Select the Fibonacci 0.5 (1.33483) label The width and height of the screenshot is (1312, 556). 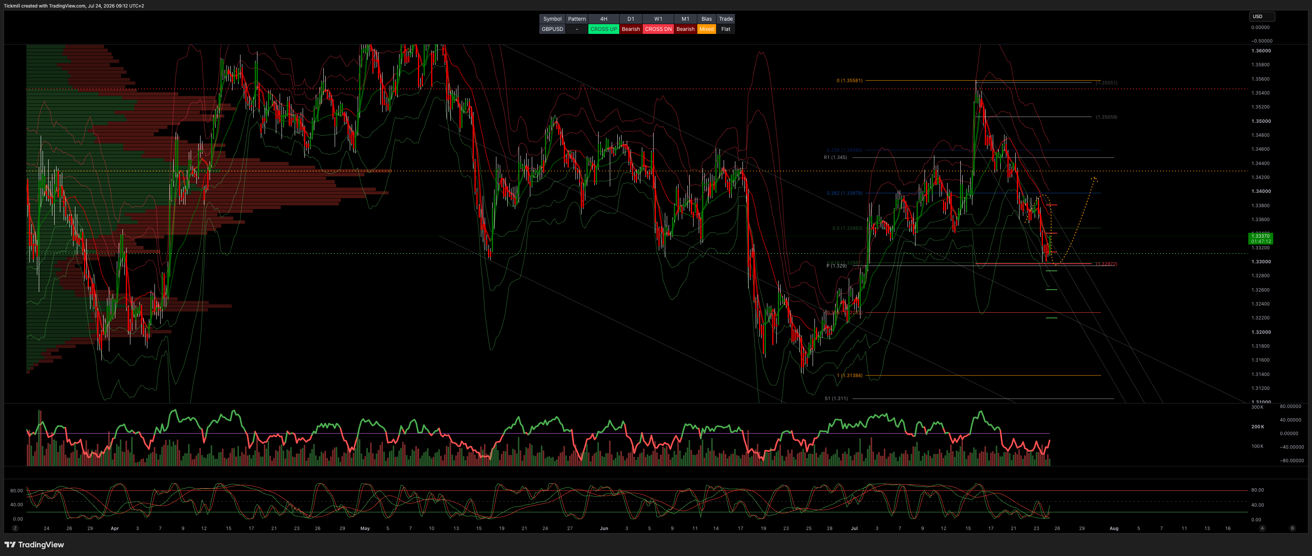[x=848, y=228]
